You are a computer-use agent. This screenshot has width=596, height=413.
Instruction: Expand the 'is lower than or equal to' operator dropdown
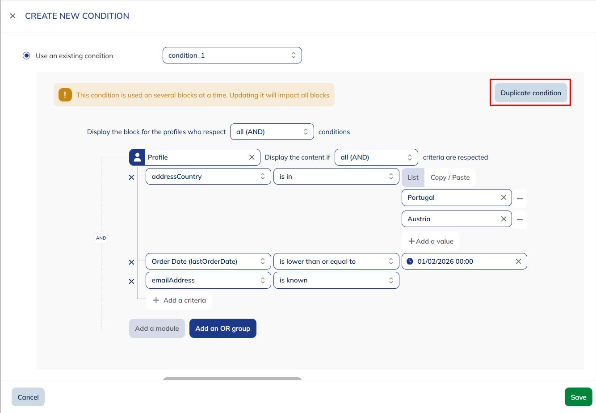tap(336, 261)
